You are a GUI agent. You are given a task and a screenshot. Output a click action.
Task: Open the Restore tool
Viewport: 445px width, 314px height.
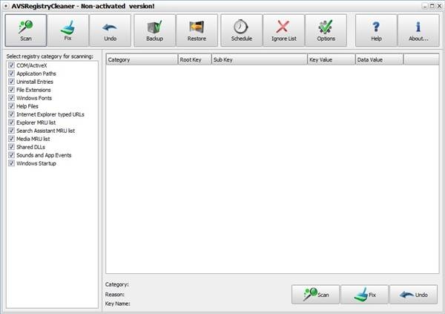[x=197, y=30]
